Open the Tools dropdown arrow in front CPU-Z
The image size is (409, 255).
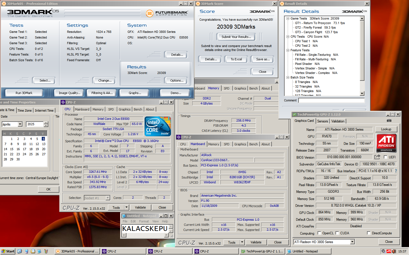click(126, 207)
